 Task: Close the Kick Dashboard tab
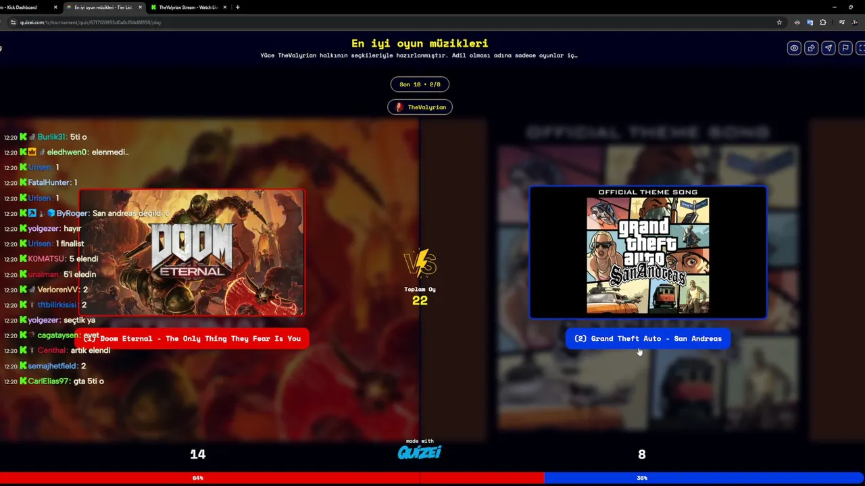[55, 7]
